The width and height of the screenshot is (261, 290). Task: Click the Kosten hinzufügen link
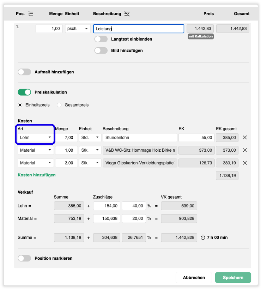tap(37, 175)
